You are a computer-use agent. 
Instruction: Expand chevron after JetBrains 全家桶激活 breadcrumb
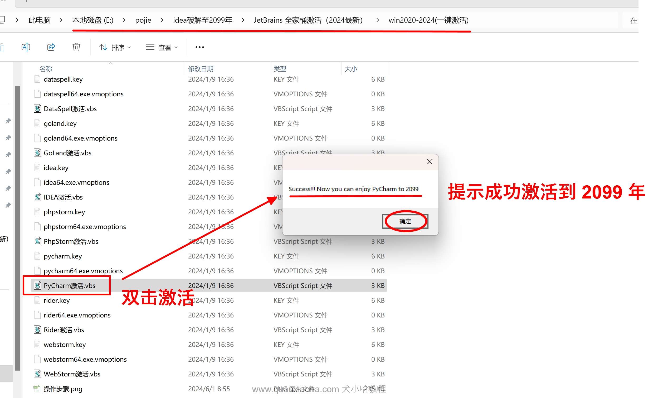[x=378, y=20]
